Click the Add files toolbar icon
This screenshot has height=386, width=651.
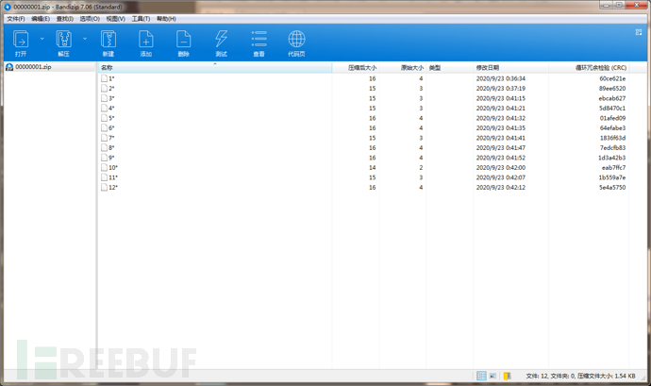[145, 40]
